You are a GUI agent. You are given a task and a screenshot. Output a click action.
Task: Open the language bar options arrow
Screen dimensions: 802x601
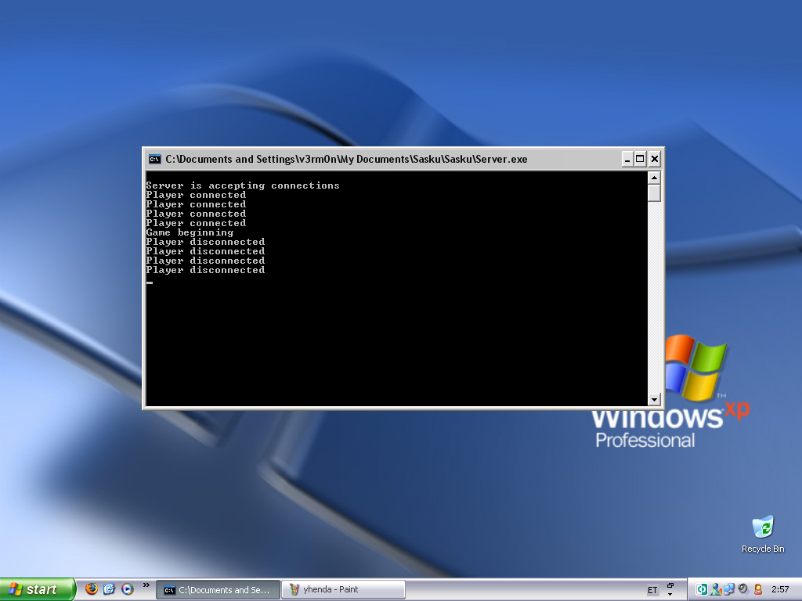(670, 595)
